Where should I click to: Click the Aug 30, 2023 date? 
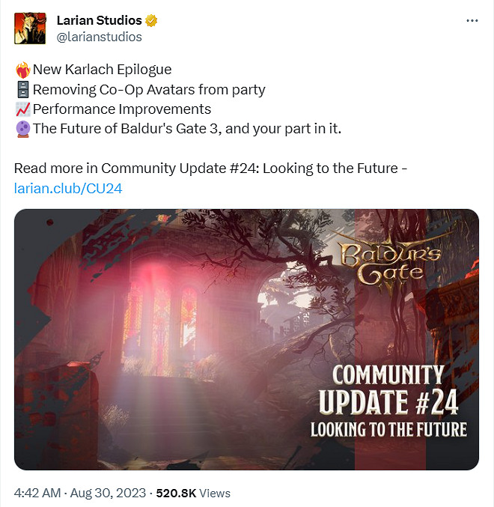pos(108,493)
